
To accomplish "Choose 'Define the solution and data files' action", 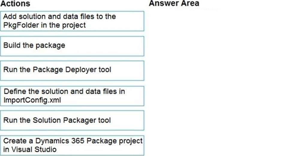I will click(x=72, y=96).
